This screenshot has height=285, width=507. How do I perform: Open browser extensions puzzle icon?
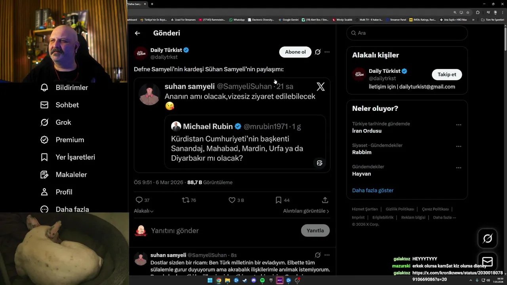pos(478,12)
